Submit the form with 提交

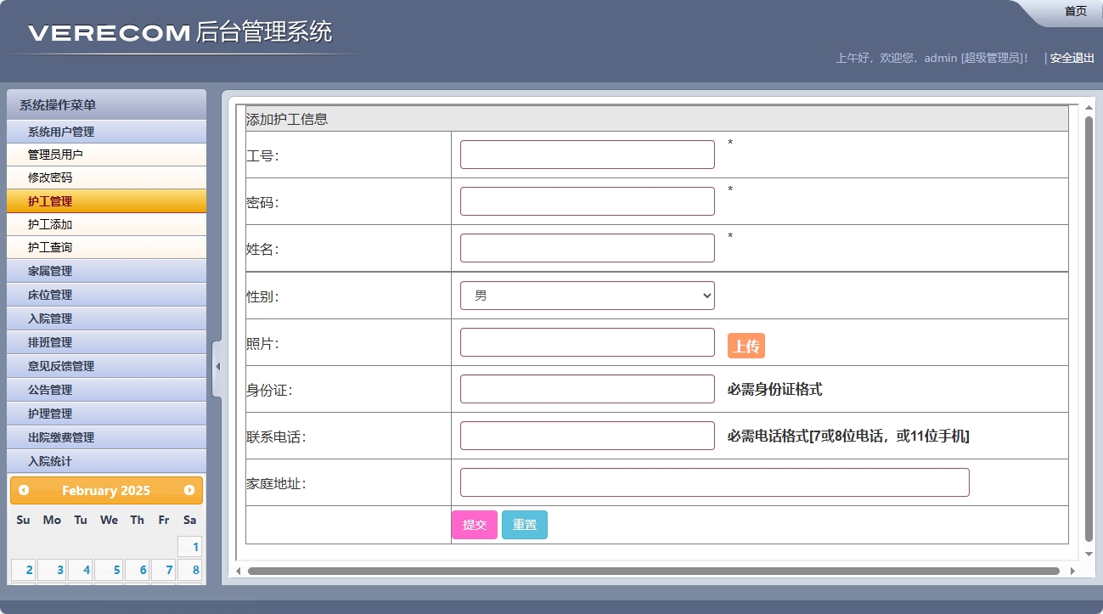(x=475, y=524)
